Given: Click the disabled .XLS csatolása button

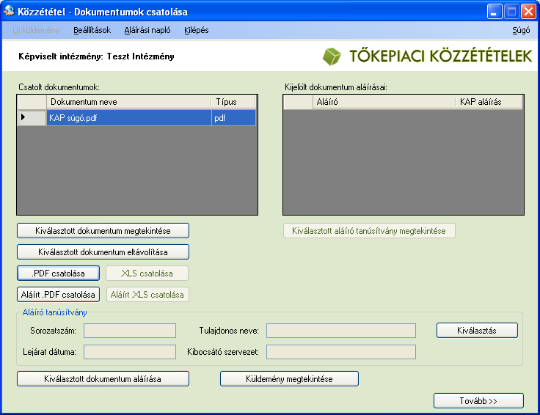Looking at the screenshot, I should tap(147, 273).
